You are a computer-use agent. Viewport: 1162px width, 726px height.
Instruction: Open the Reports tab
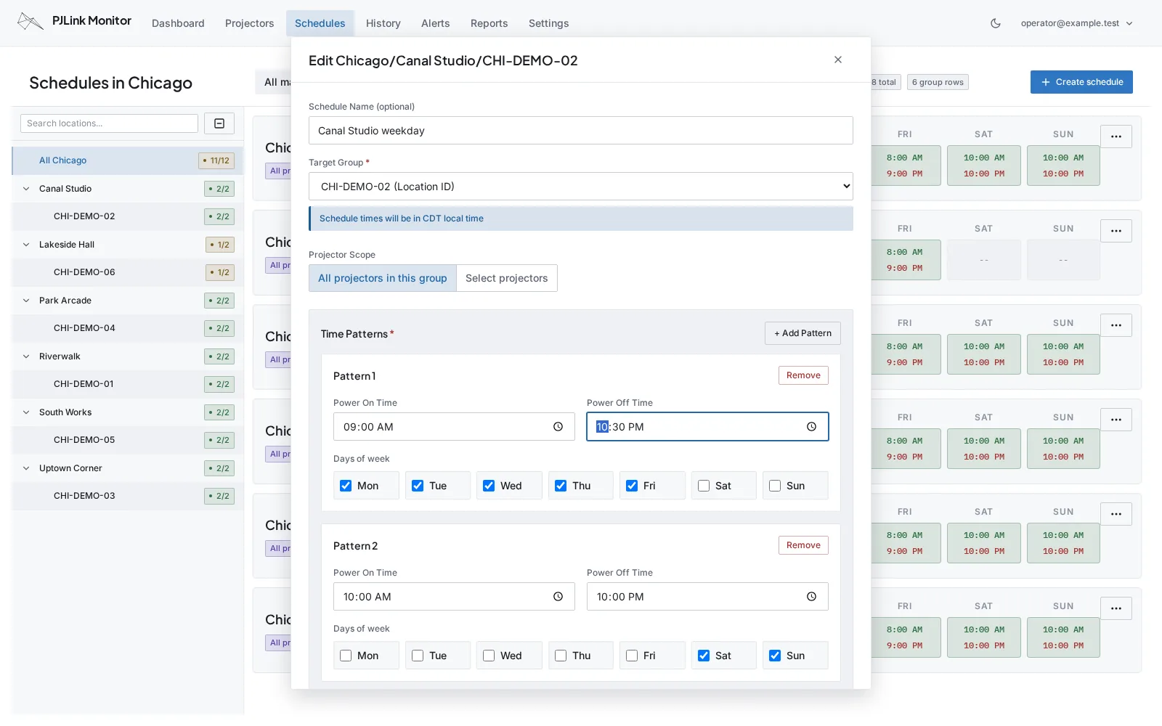pyautogui.click(x=489, y=23)
